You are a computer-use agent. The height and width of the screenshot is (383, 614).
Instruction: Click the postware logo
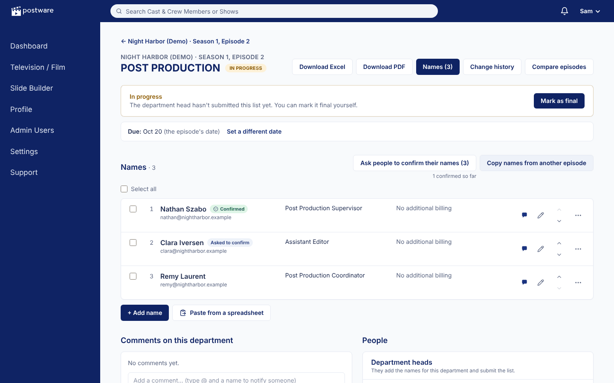tap(32, 11)
